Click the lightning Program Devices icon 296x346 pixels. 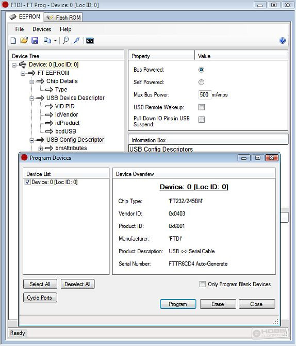(77, 41)
